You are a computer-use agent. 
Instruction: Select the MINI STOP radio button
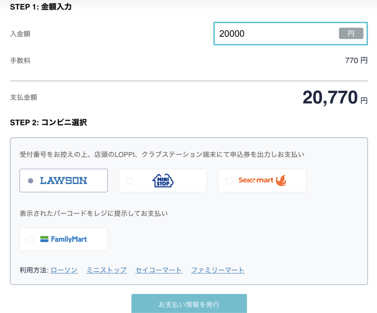(130, 180)
